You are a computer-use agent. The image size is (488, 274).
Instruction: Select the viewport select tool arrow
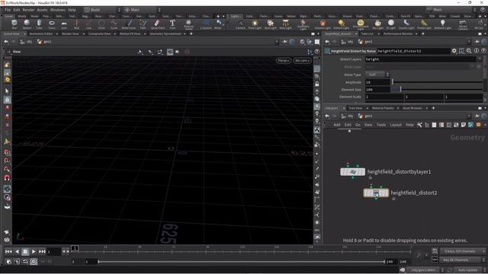(7, 91)
